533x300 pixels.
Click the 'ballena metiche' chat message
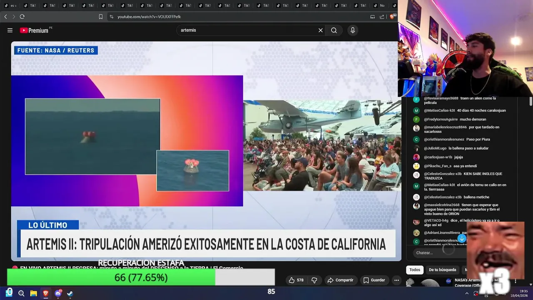[x=476, y=197]
